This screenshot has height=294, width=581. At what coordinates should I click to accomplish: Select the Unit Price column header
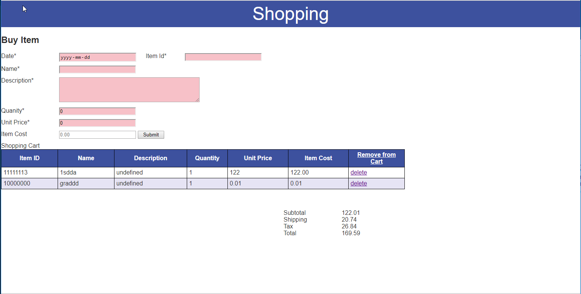point(258,158)
